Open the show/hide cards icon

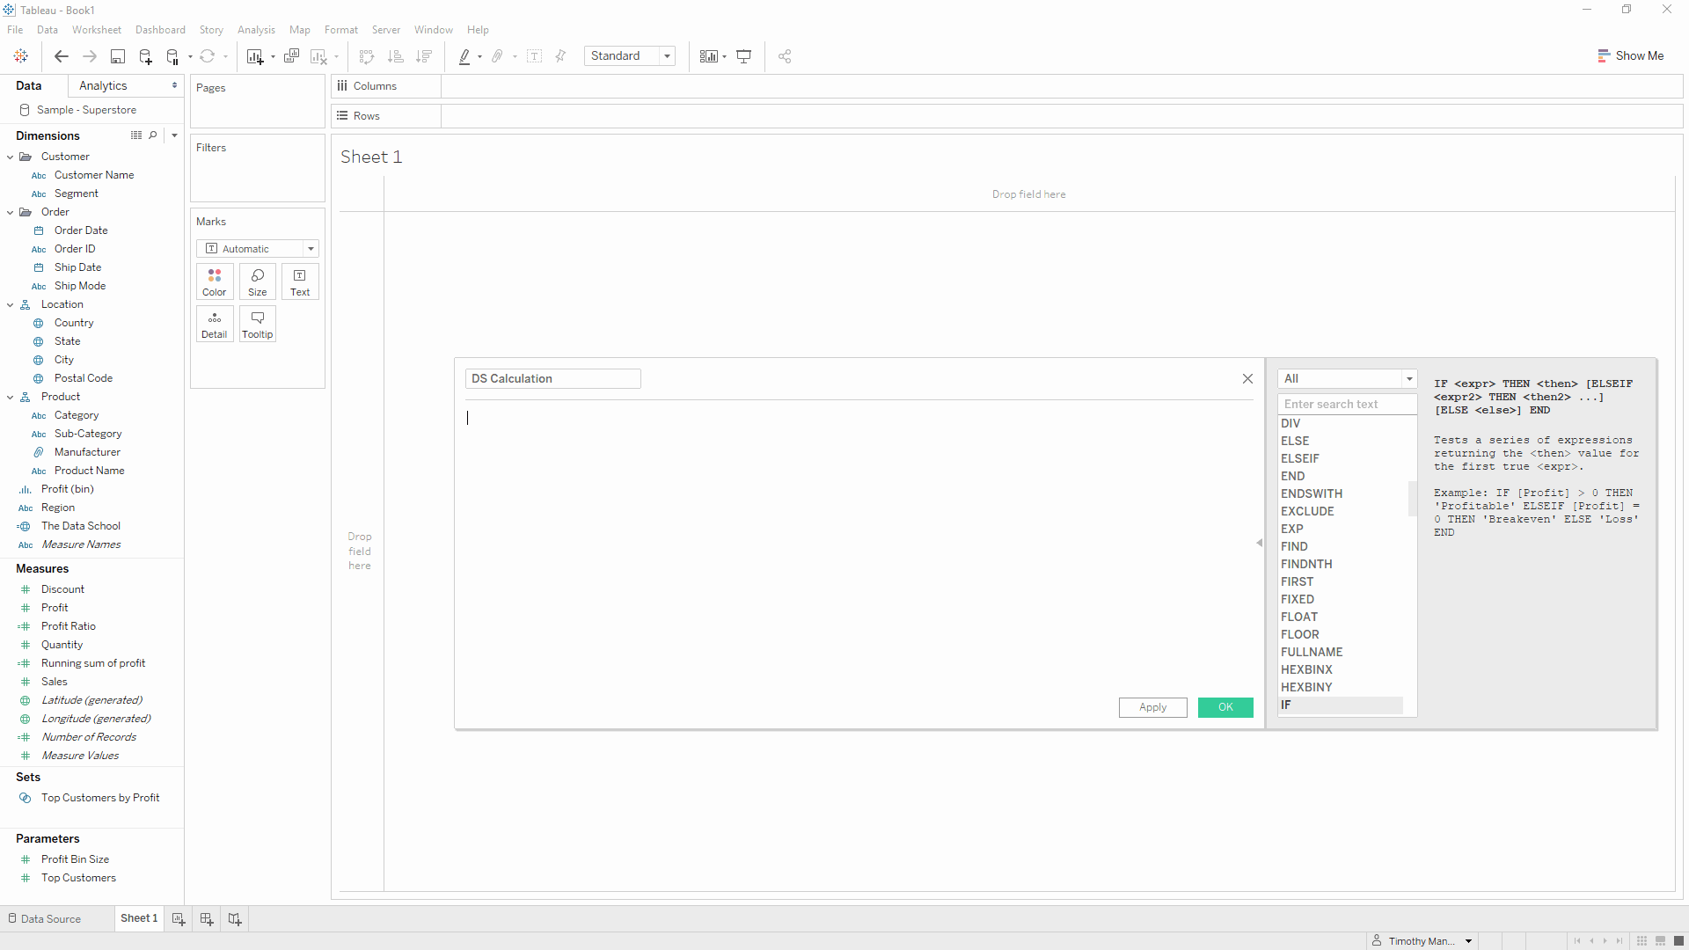tap(709, 56)
